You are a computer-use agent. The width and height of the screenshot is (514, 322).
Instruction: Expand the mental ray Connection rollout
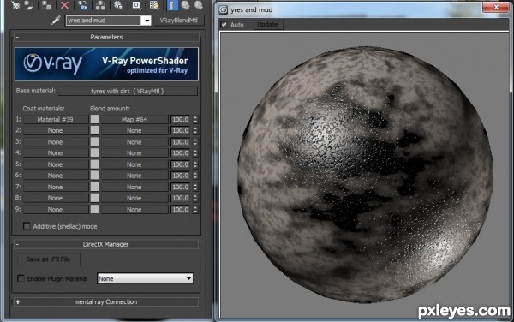click(x=105, y=301)
